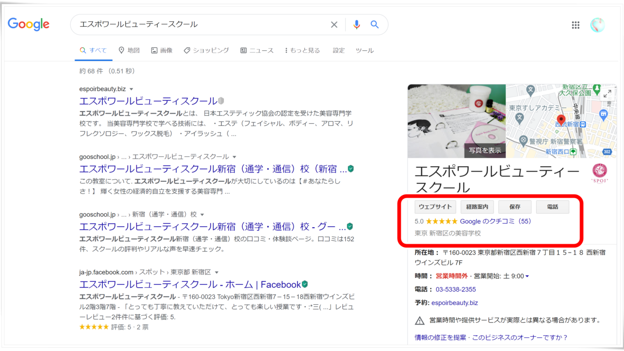Activate voice search with the microphone icon

[x=356, y=24]
